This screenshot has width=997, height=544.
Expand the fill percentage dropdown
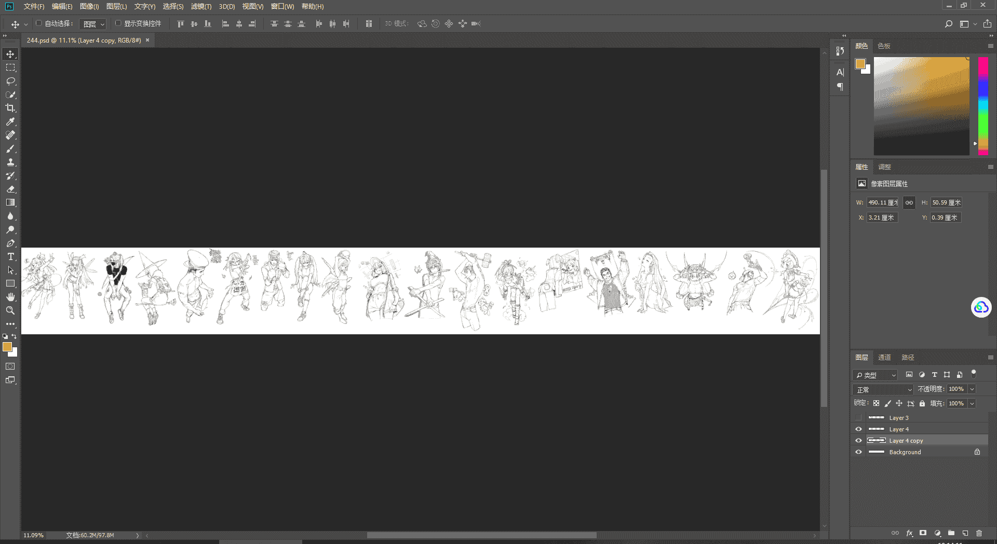pyautogui.click(x=972, y=404)
